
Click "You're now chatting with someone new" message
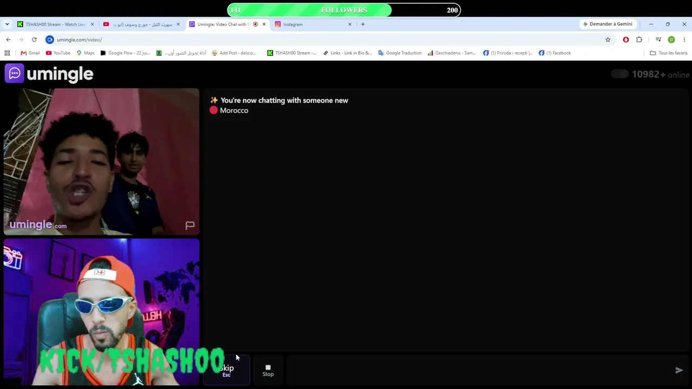pos(284,100)
